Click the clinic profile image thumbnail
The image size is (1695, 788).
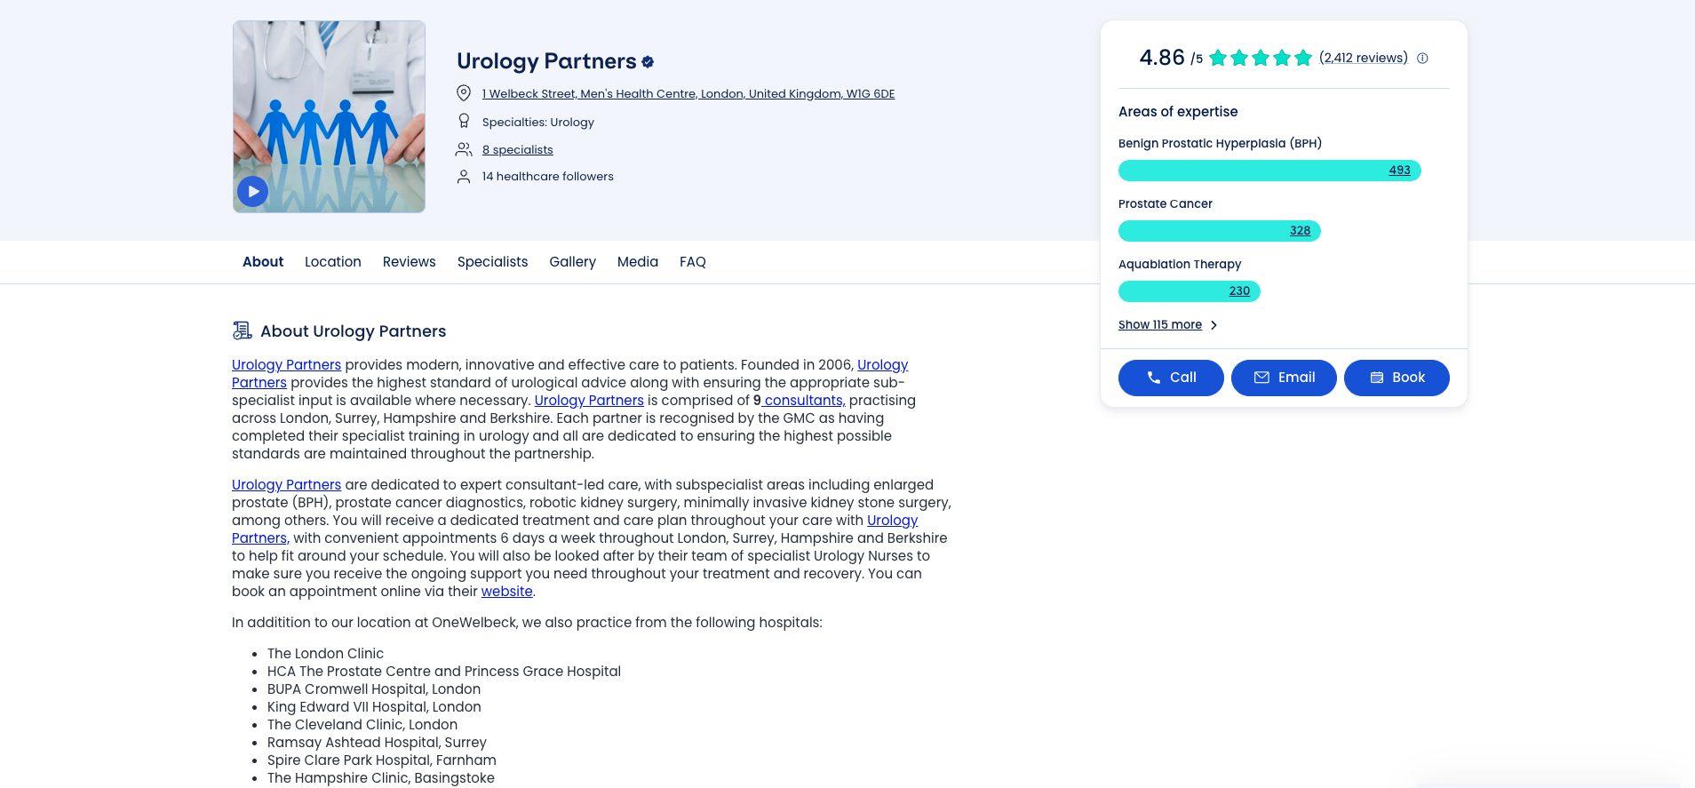[329, 116]
